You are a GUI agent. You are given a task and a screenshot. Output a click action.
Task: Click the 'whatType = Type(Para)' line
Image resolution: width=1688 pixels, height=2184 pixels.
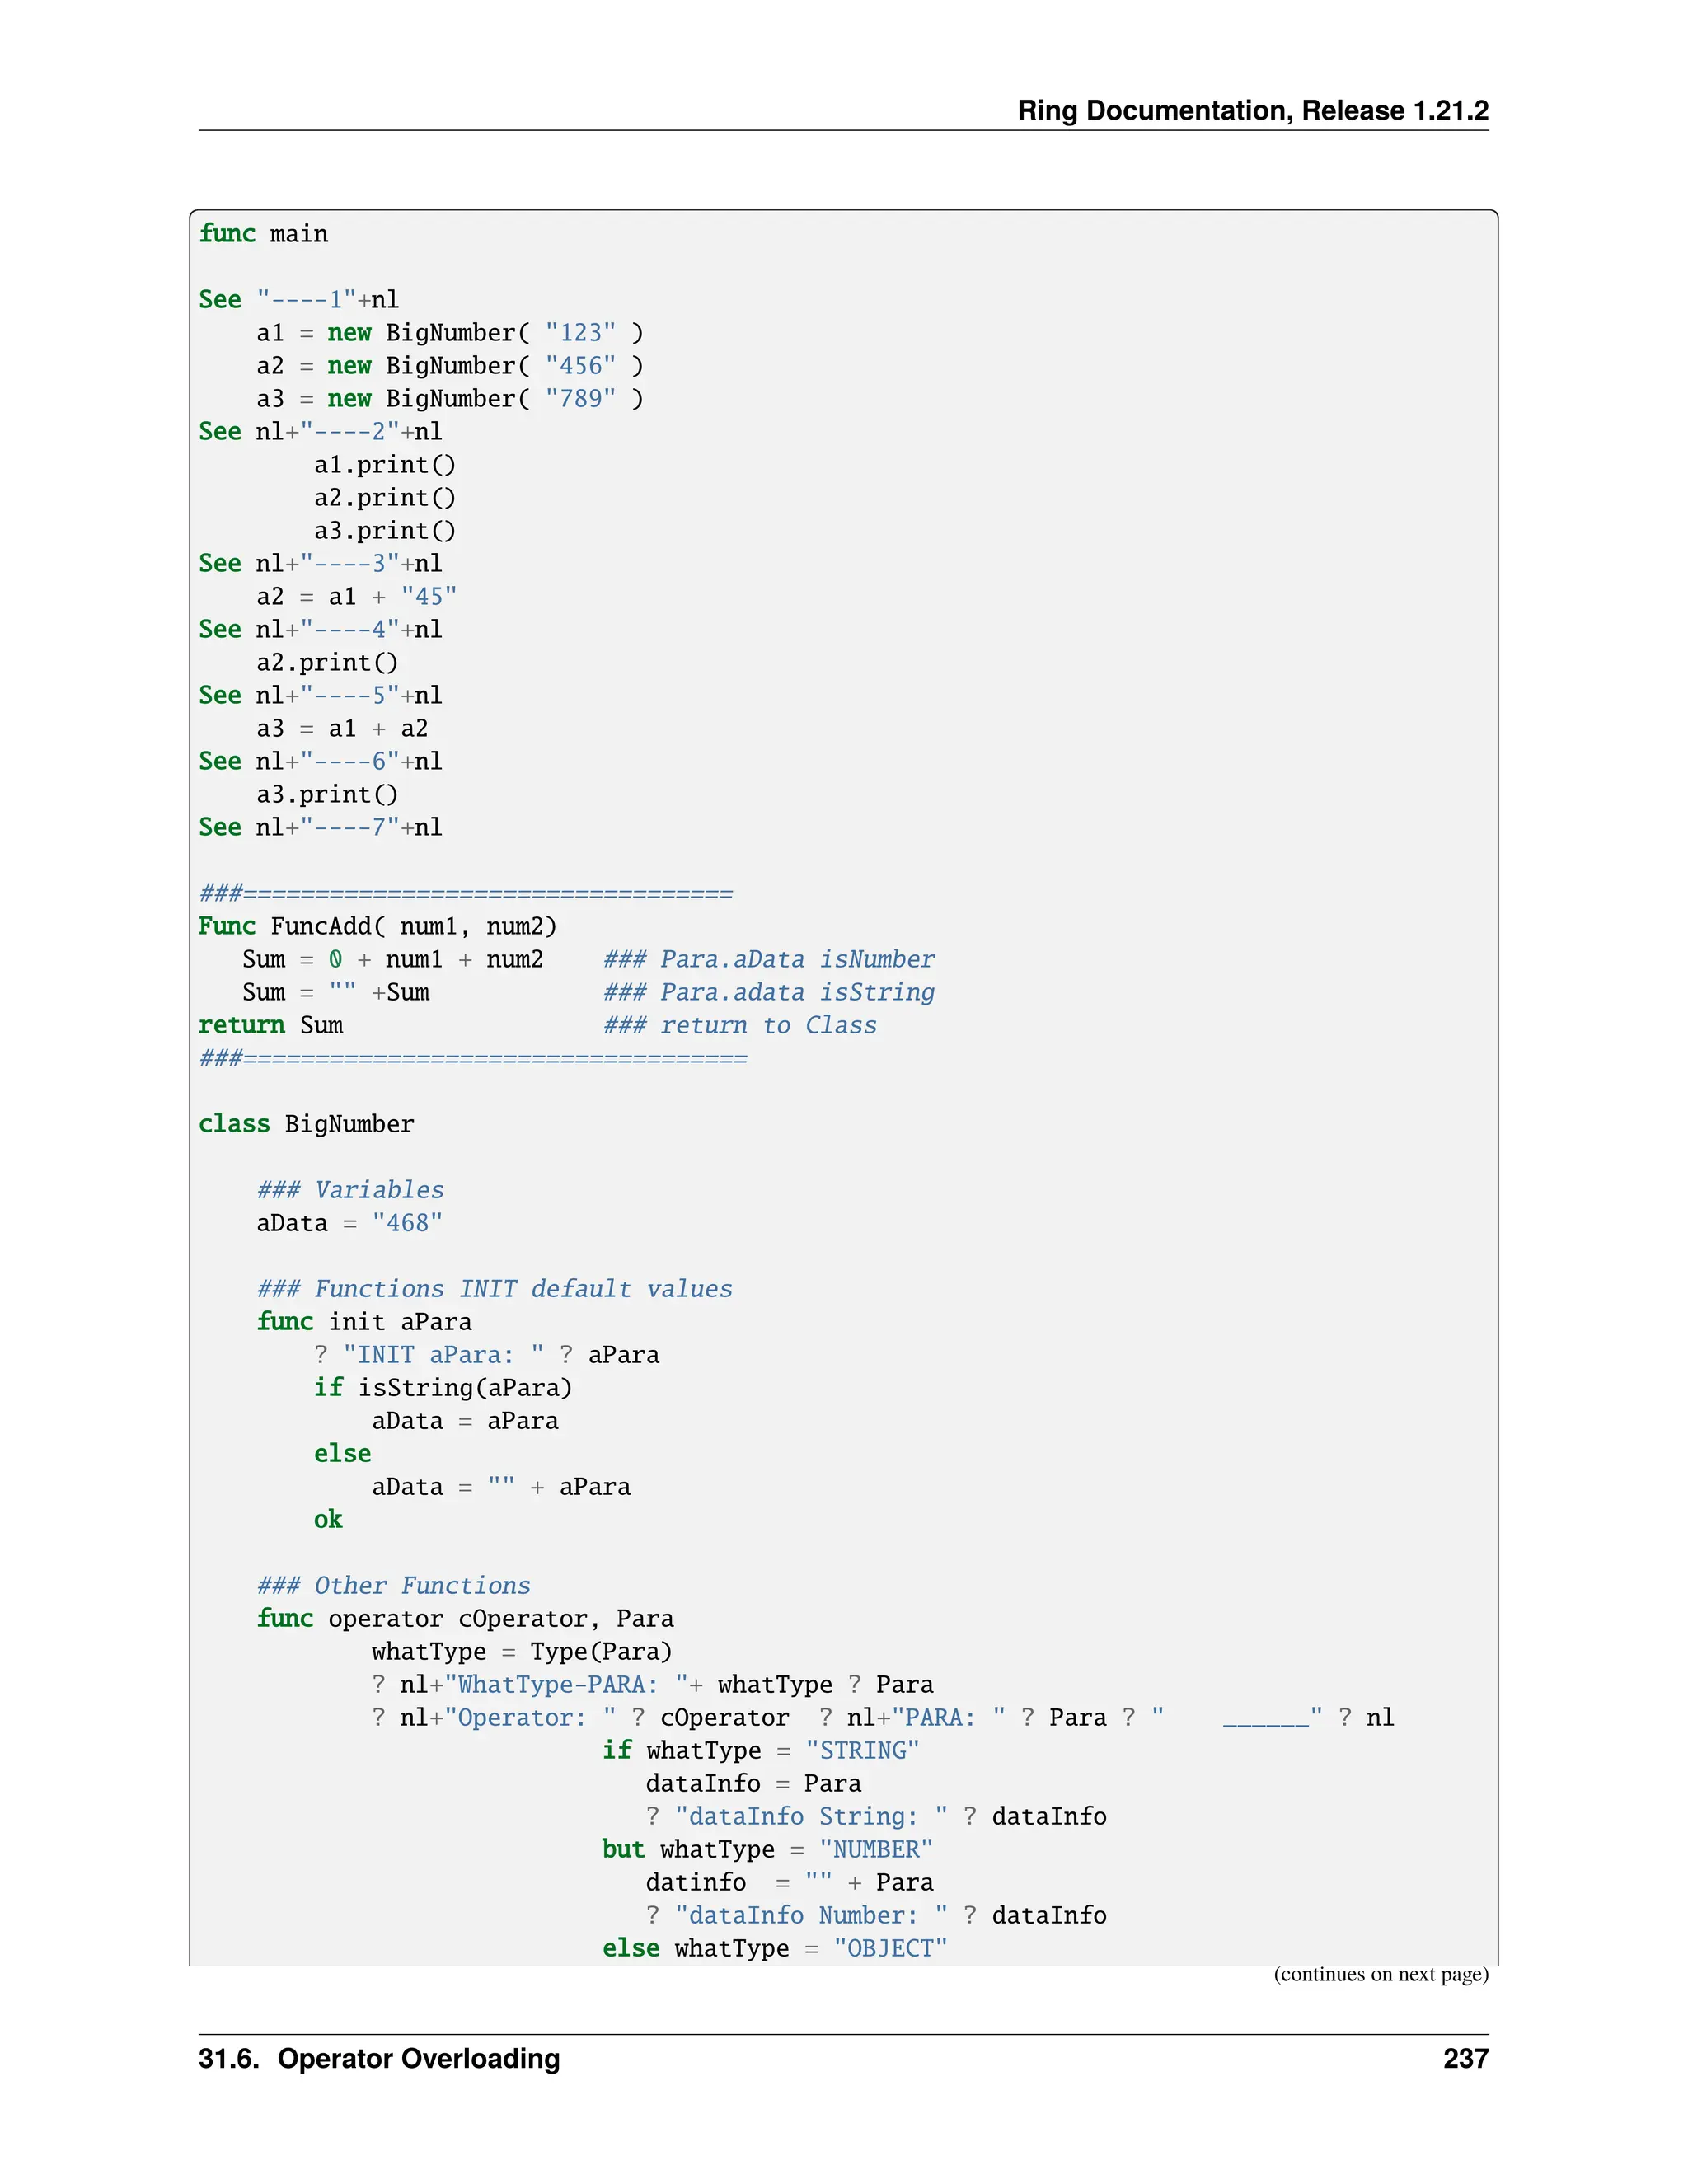(x=521, y=1652)
